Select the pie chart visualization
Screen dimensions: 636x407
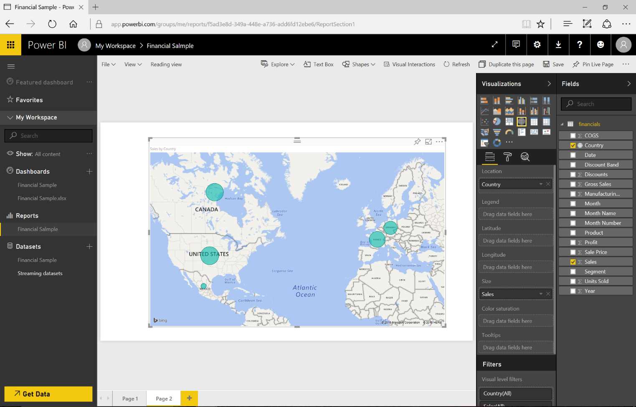[x=497, y=121]
